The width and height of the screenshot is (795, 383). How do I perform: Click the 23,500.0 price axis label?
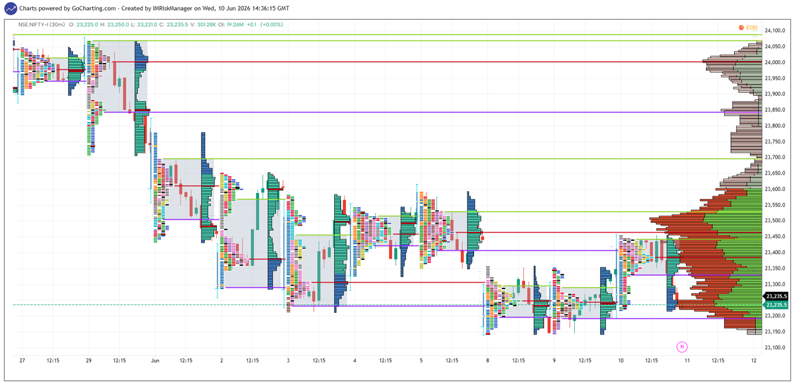pyautogui.click(x=776, y=220)
